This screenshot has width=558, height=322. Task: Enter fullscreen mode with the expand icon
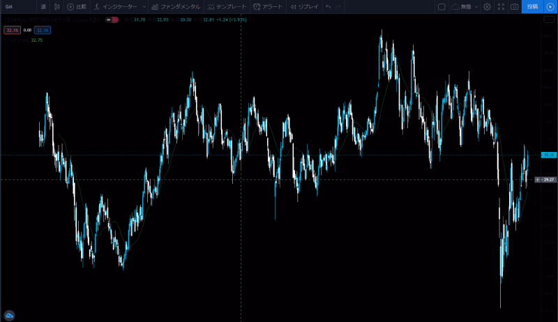501,6
